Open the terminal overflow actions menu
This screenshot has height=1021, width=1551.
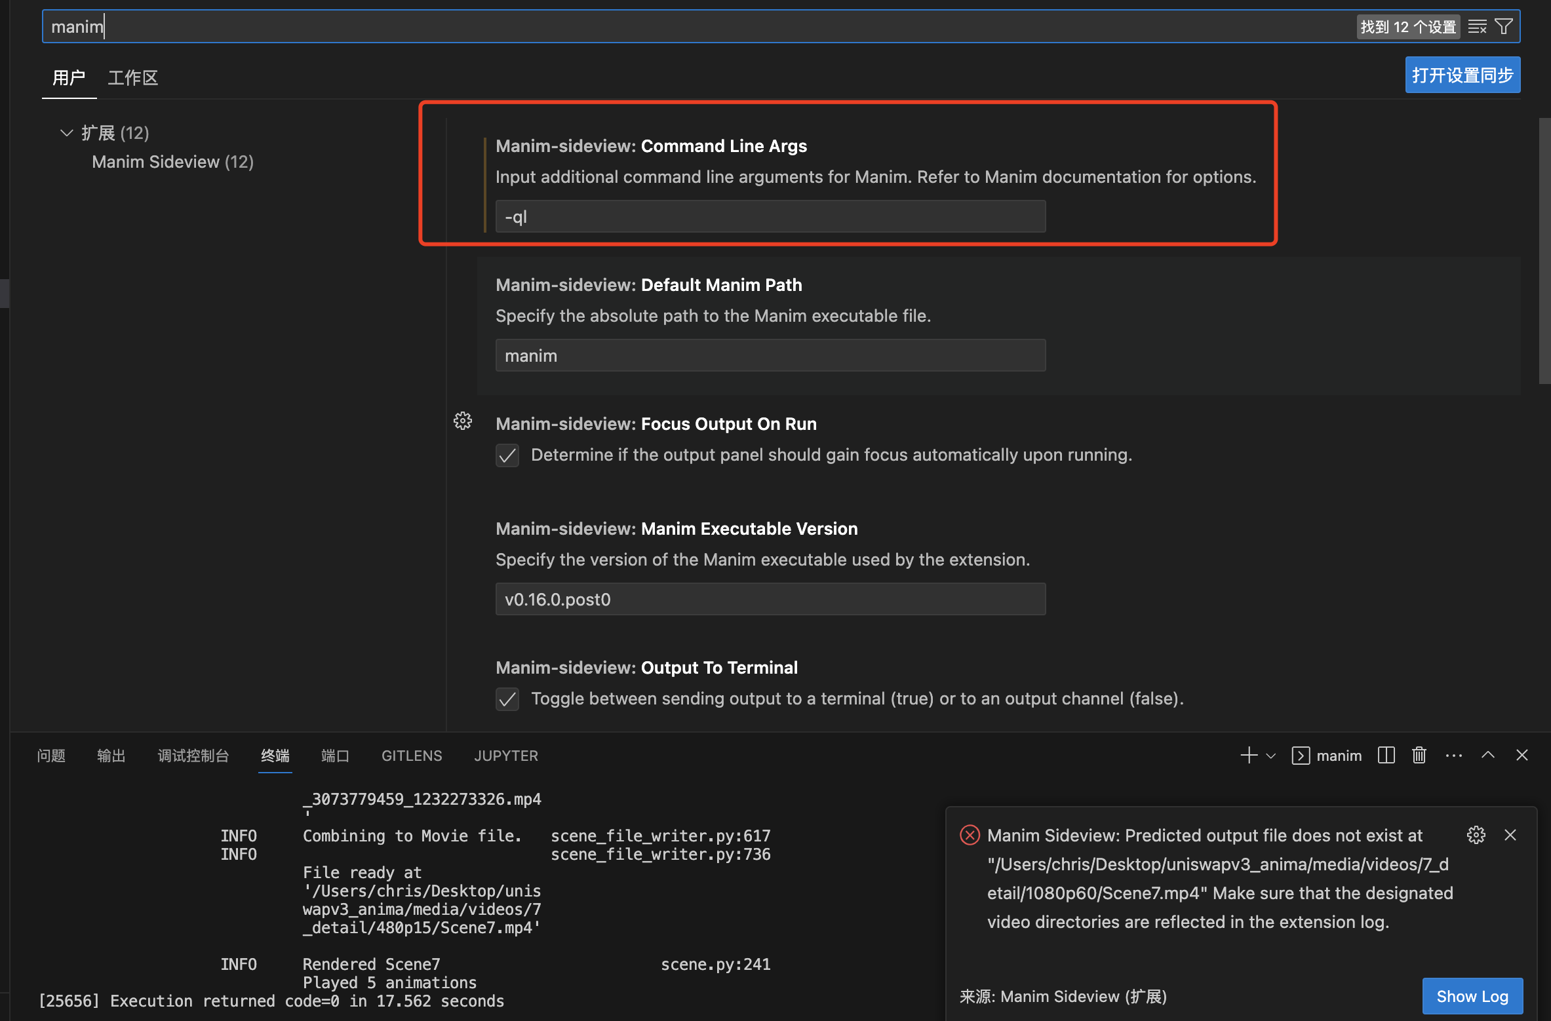1454,755
